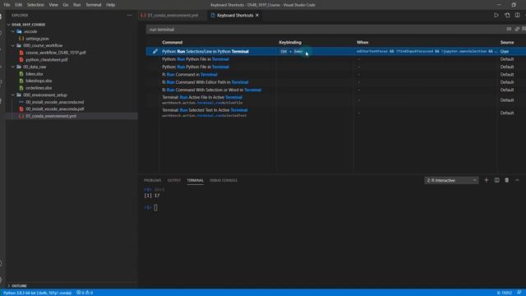Split the editor with the split icon
Screen dimensions: 526x296
tap(517, 15)
